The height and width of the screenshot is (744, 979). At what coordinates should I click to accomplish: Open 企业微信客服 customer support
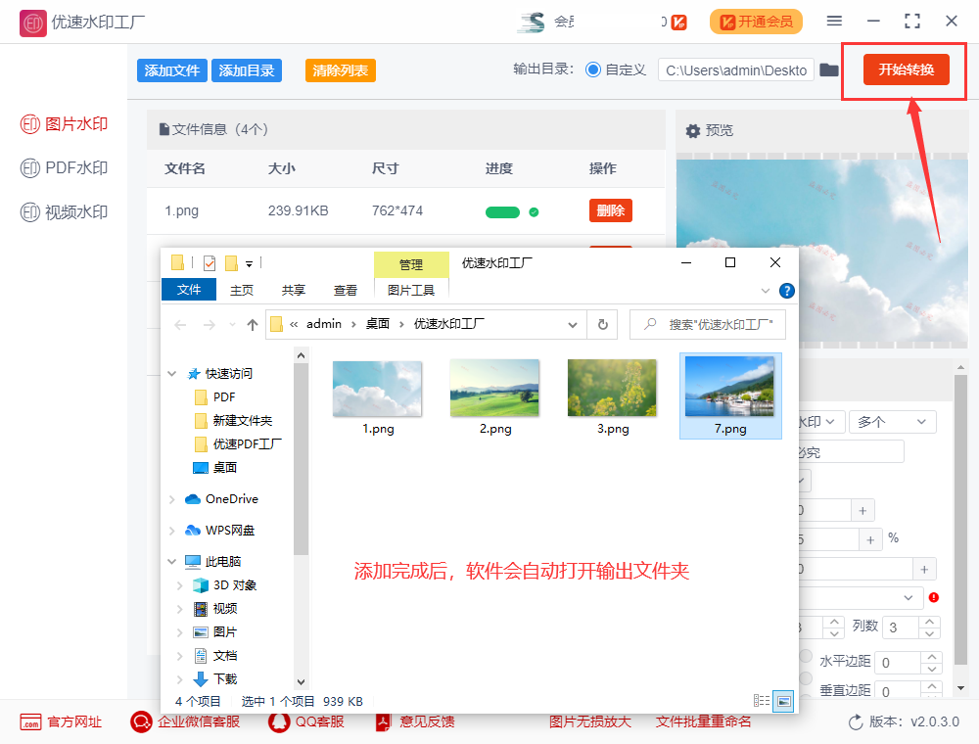[x=184, y=721]
